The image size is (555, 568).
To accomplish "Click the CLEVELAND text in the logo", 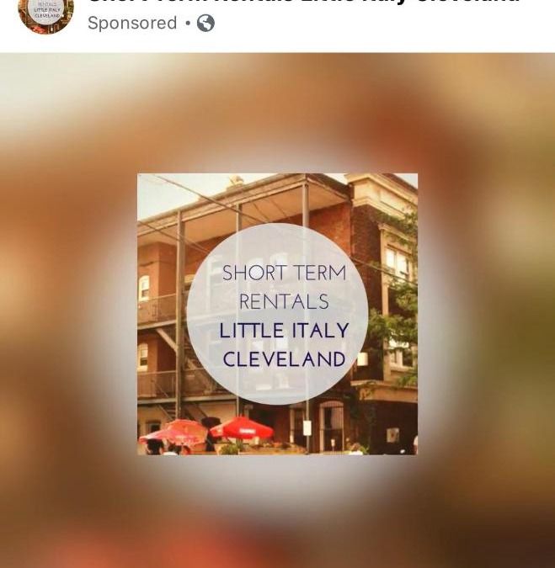I will [x=284, y=359].
